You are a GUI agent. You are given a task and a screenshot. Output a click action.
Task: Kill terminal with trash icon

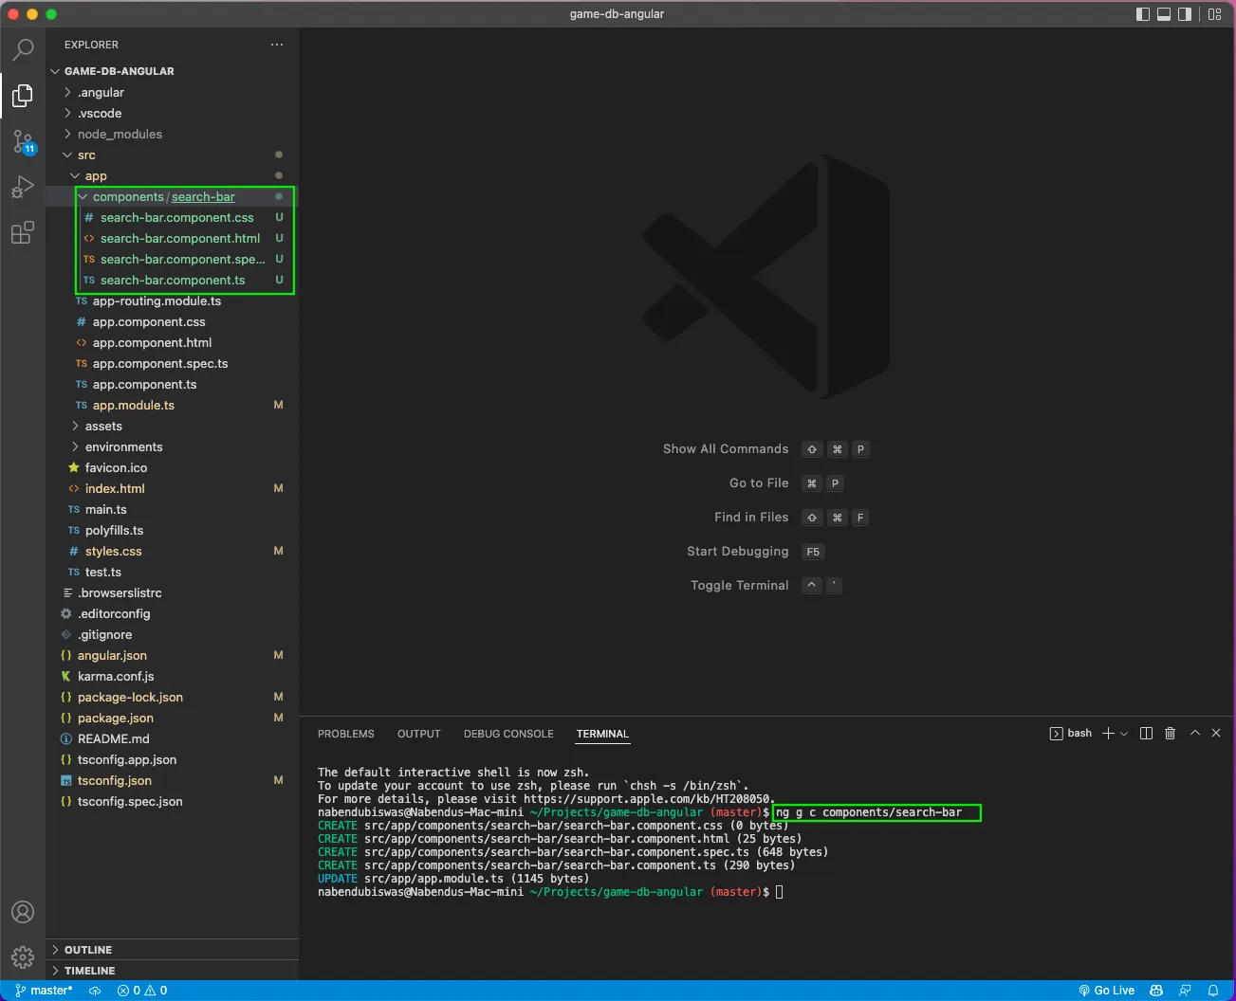pos(1170,734)
